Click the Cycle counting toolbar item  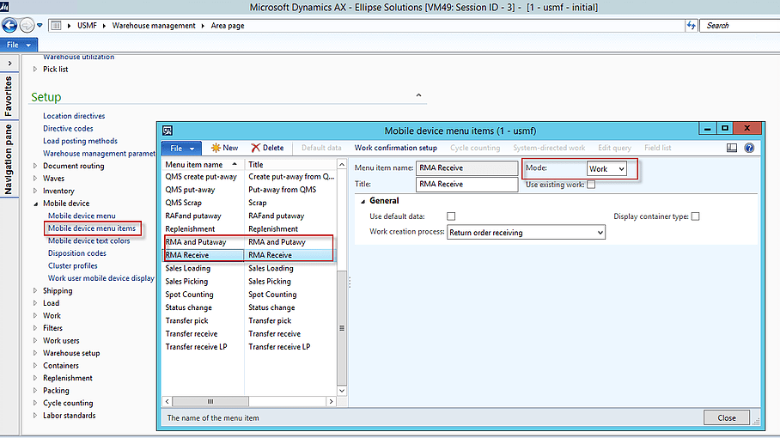tap(475, 148)
